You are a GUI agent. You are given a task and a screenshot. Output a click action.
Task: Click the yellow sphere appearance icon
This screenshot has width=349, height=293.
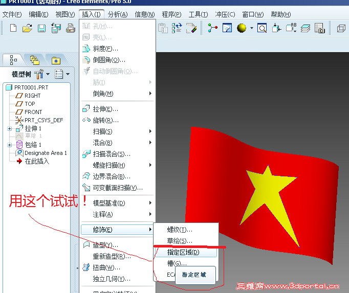242,28
